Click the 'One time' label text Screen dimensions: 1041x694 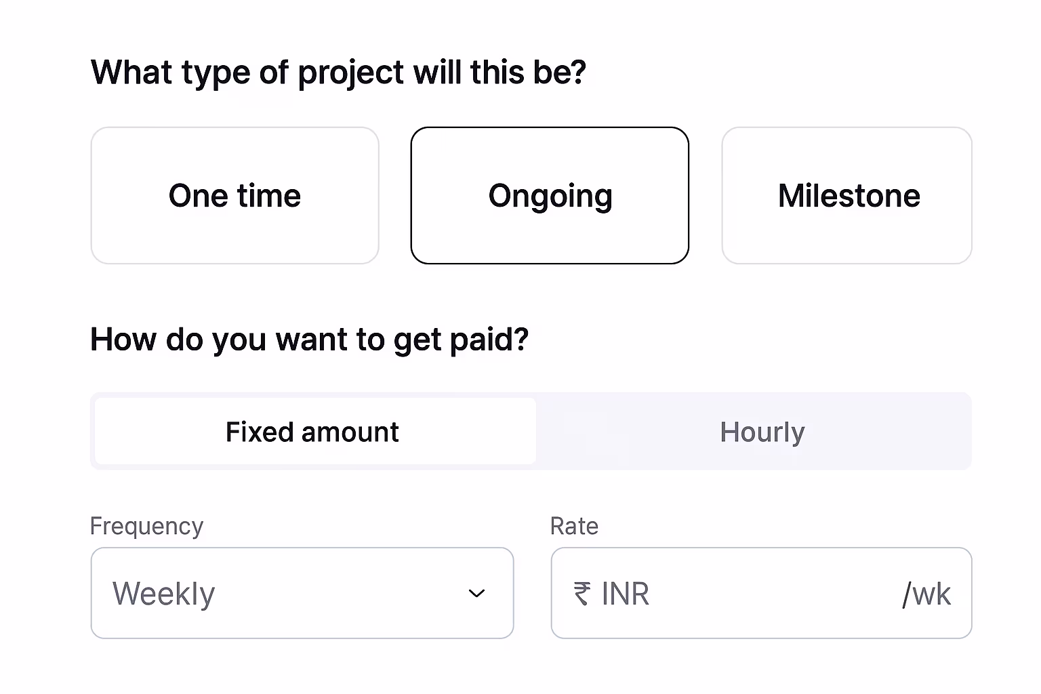[234, 196]
